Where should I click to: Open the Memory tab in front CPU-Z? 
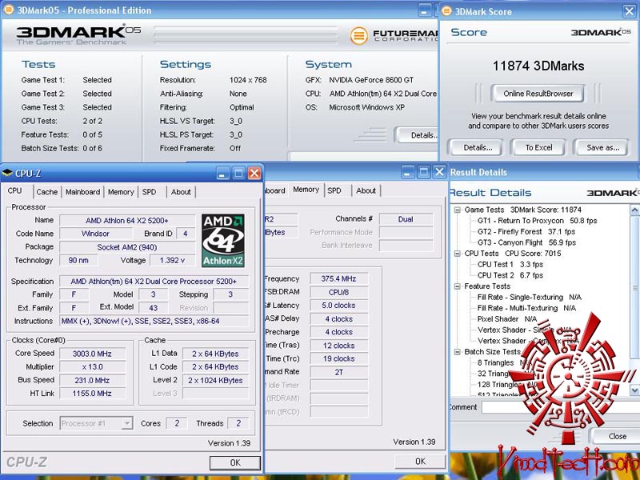click(121, 192)
